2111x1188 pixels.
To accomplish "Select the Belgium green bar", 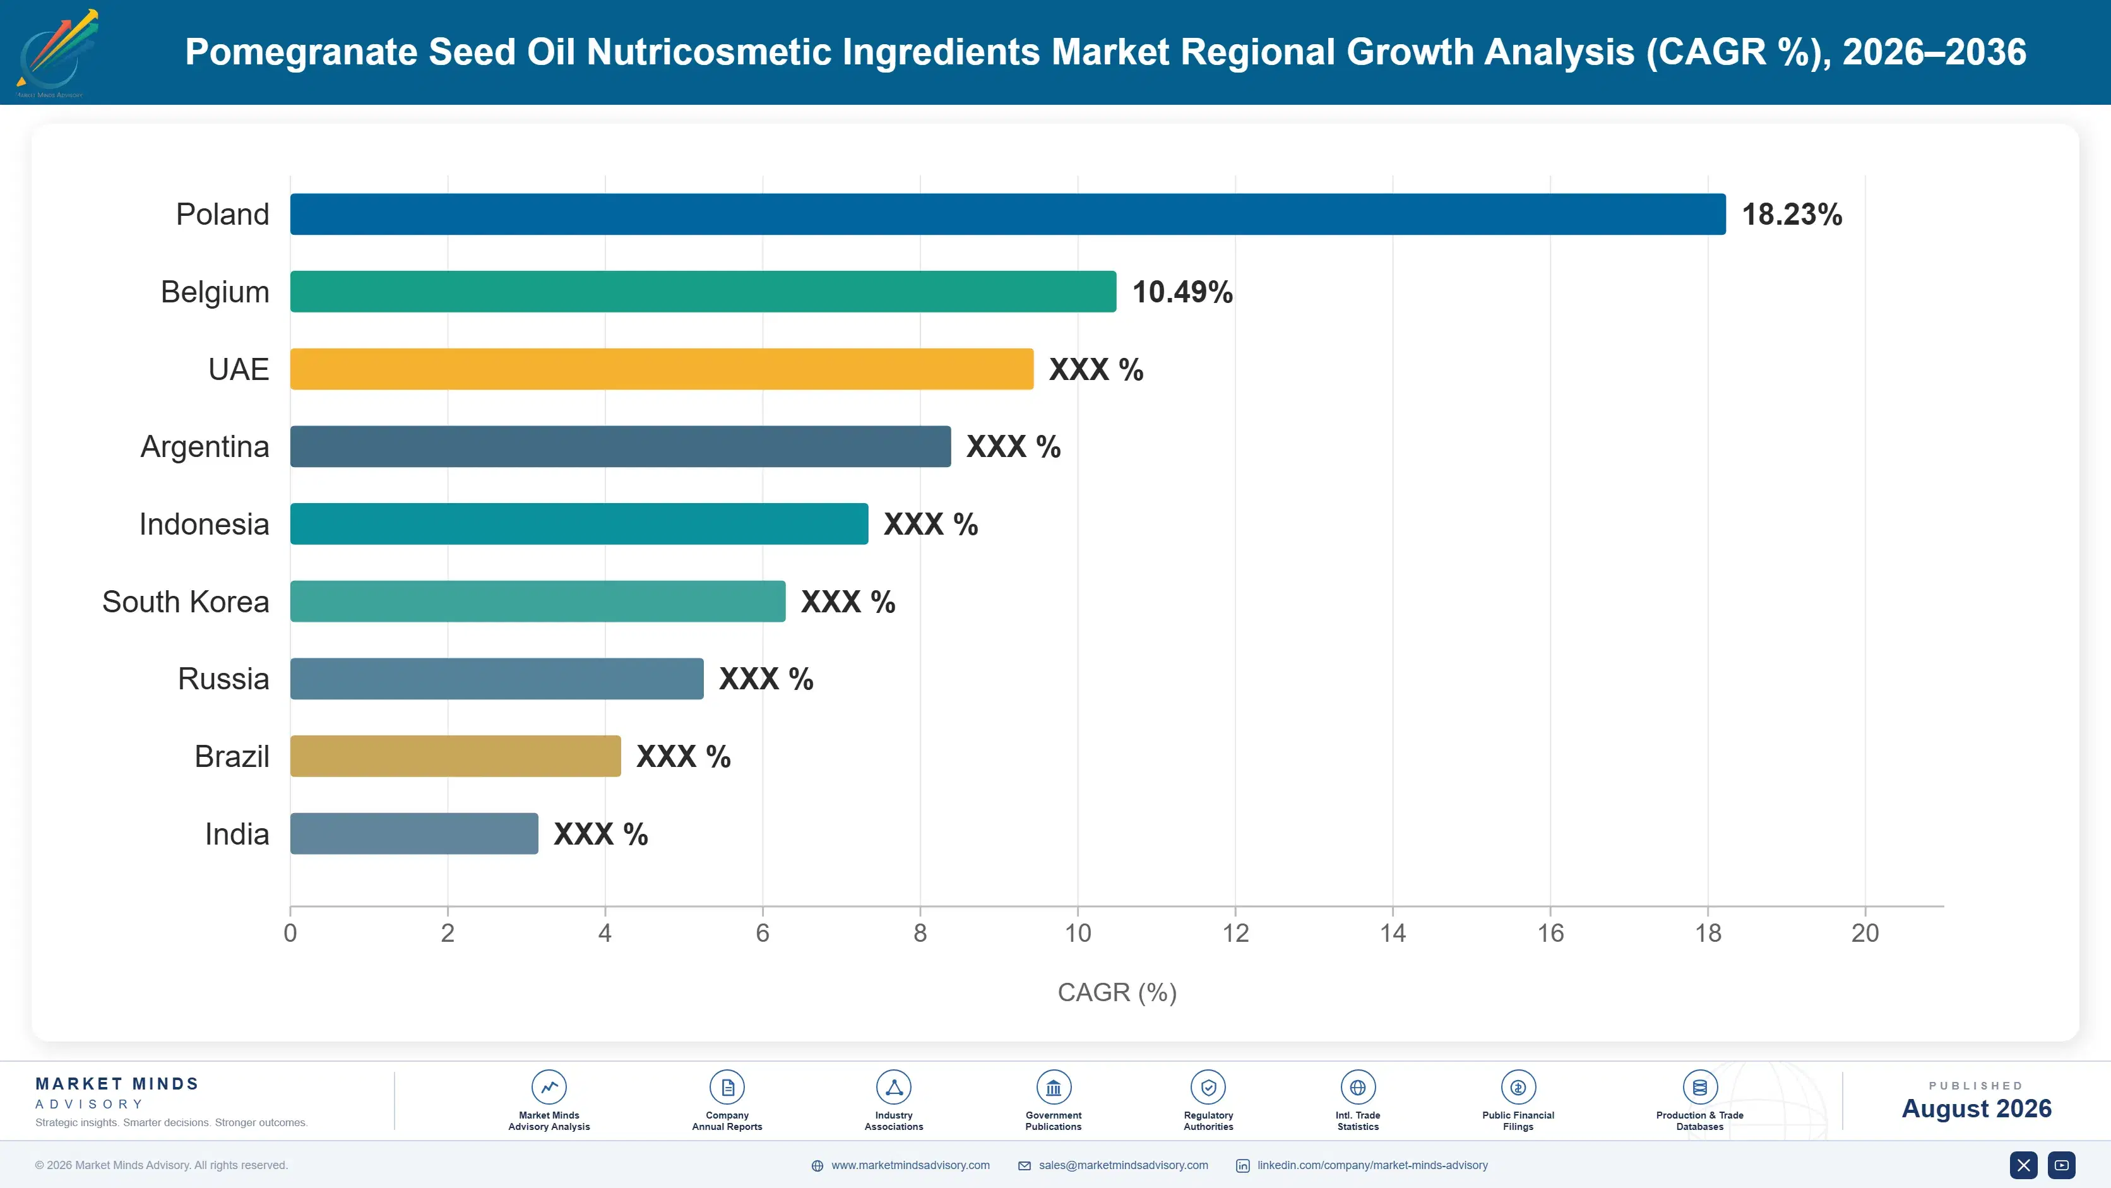I will [x=703, y=292].
